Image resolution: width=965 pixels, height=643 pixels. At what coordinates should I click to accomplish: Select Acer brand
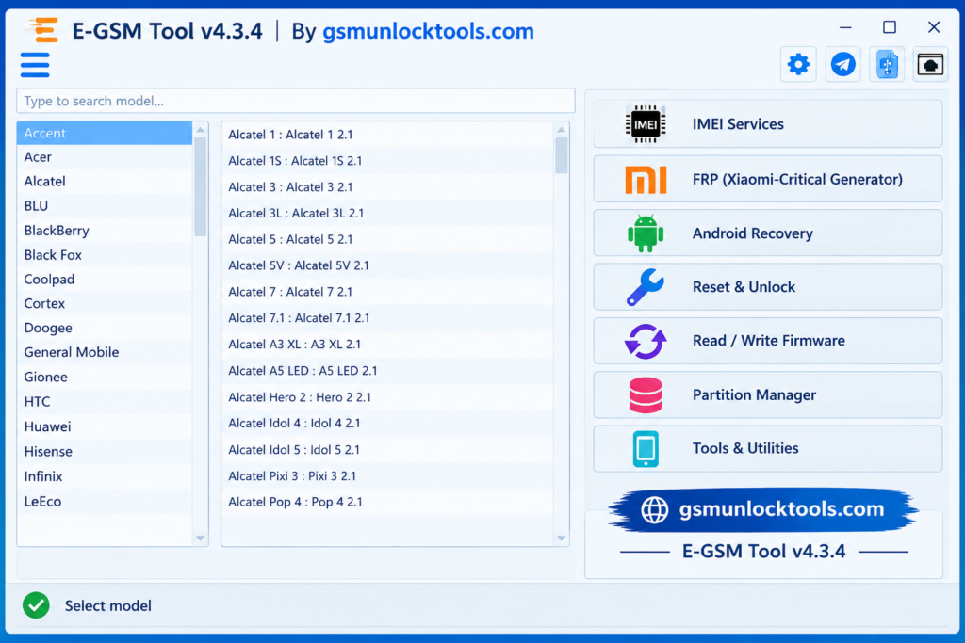click(x=104, y=157)
